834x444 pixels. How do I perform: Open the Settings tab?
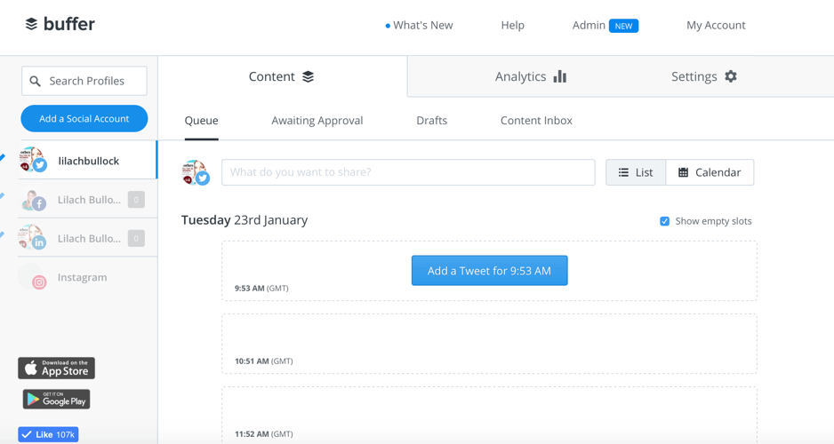(704, 76)
